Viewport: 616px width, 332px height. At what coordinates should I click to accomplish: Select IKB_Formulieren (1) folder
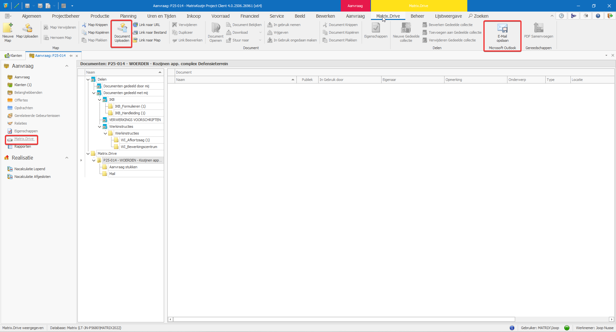click(130, 106)
